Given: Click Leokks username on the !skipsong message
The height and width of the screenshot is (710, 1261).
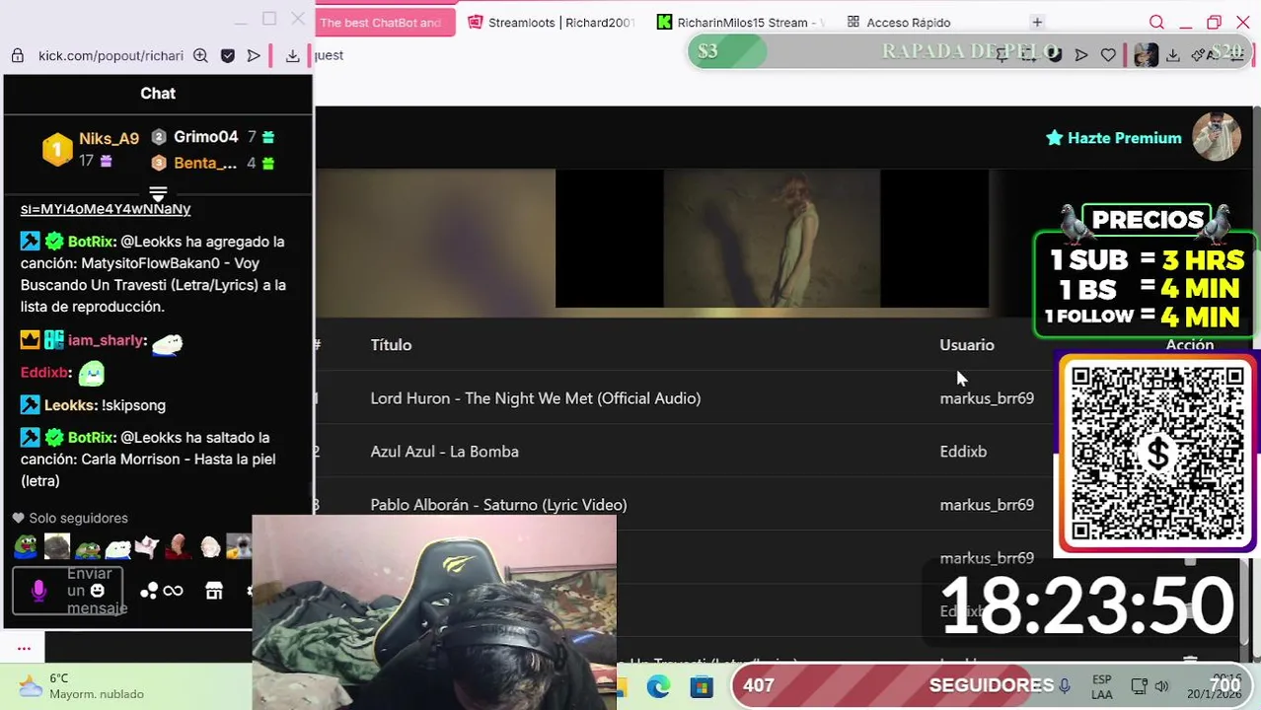Looking at the screenshot, I should (x=70, y=405).
